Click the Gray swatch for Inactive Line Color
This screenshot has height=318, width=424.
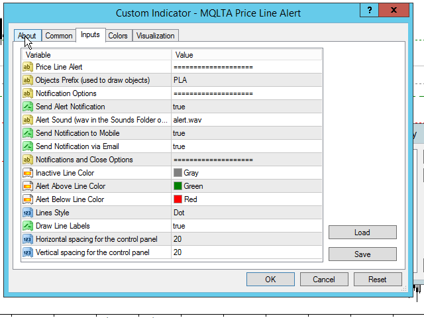(x=178, y=172)
